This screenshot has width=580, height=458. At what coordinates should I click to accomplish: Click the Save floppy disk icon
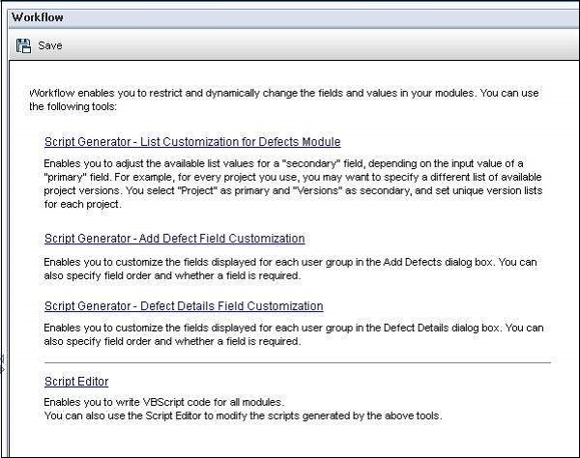(23, 45)
